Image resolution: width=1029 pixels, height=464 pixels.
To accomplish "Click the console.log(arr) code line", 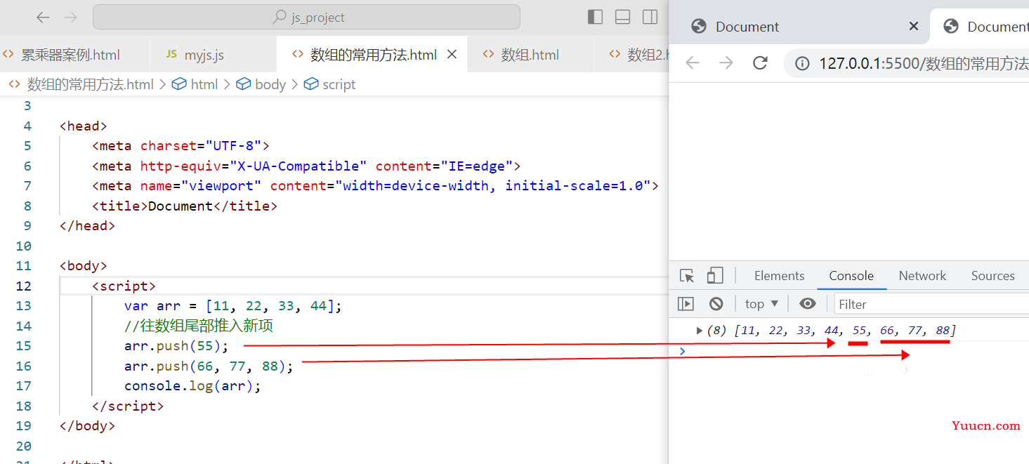I will 192,386.
